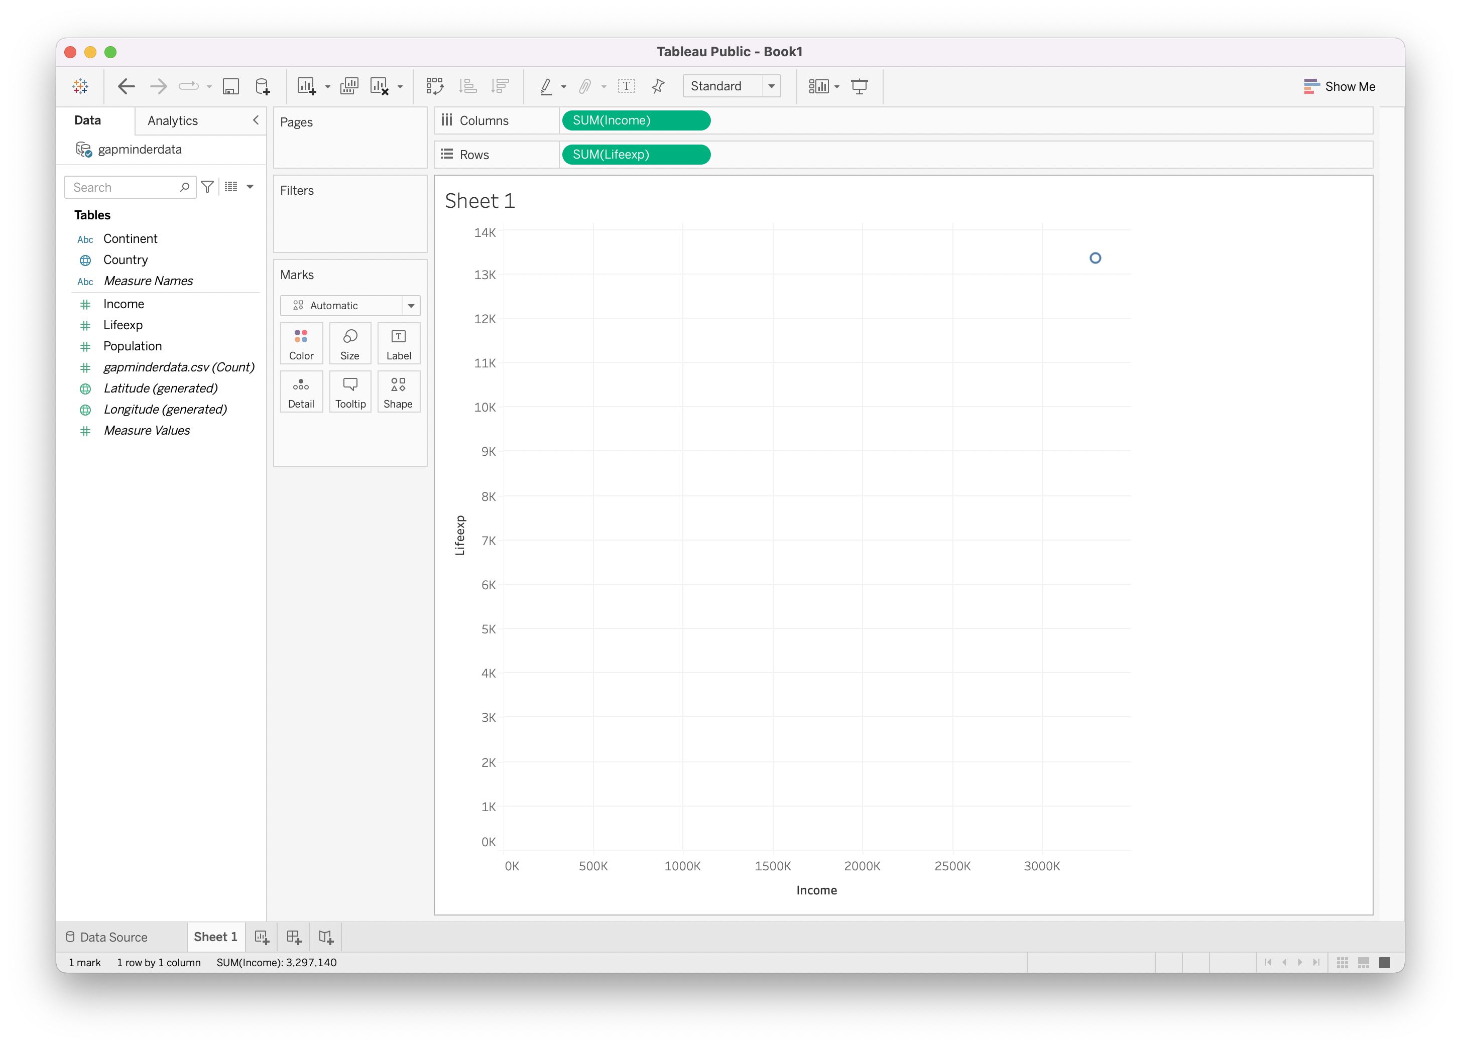1461x1047 pixels.
Task: Select the Automatic mark type dropdown
Action: tap(349, 305)
